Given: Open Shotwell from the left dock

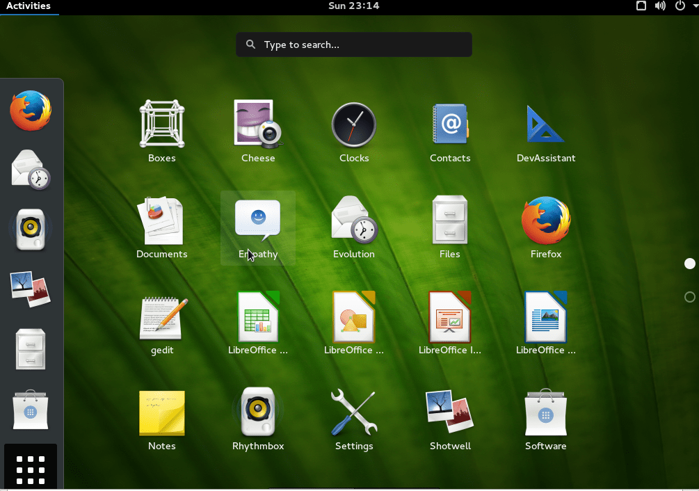Looking at the screenshot, I should tap(31, 289).
